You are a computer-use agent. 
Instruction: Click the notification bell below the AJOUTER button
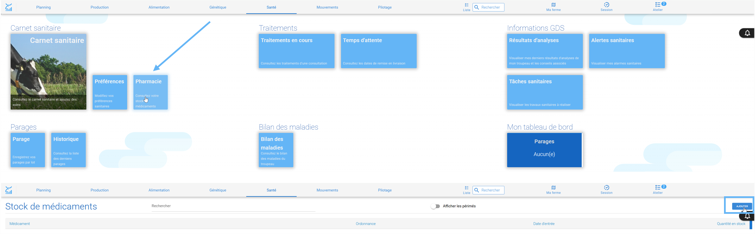(x=747, y=216)
